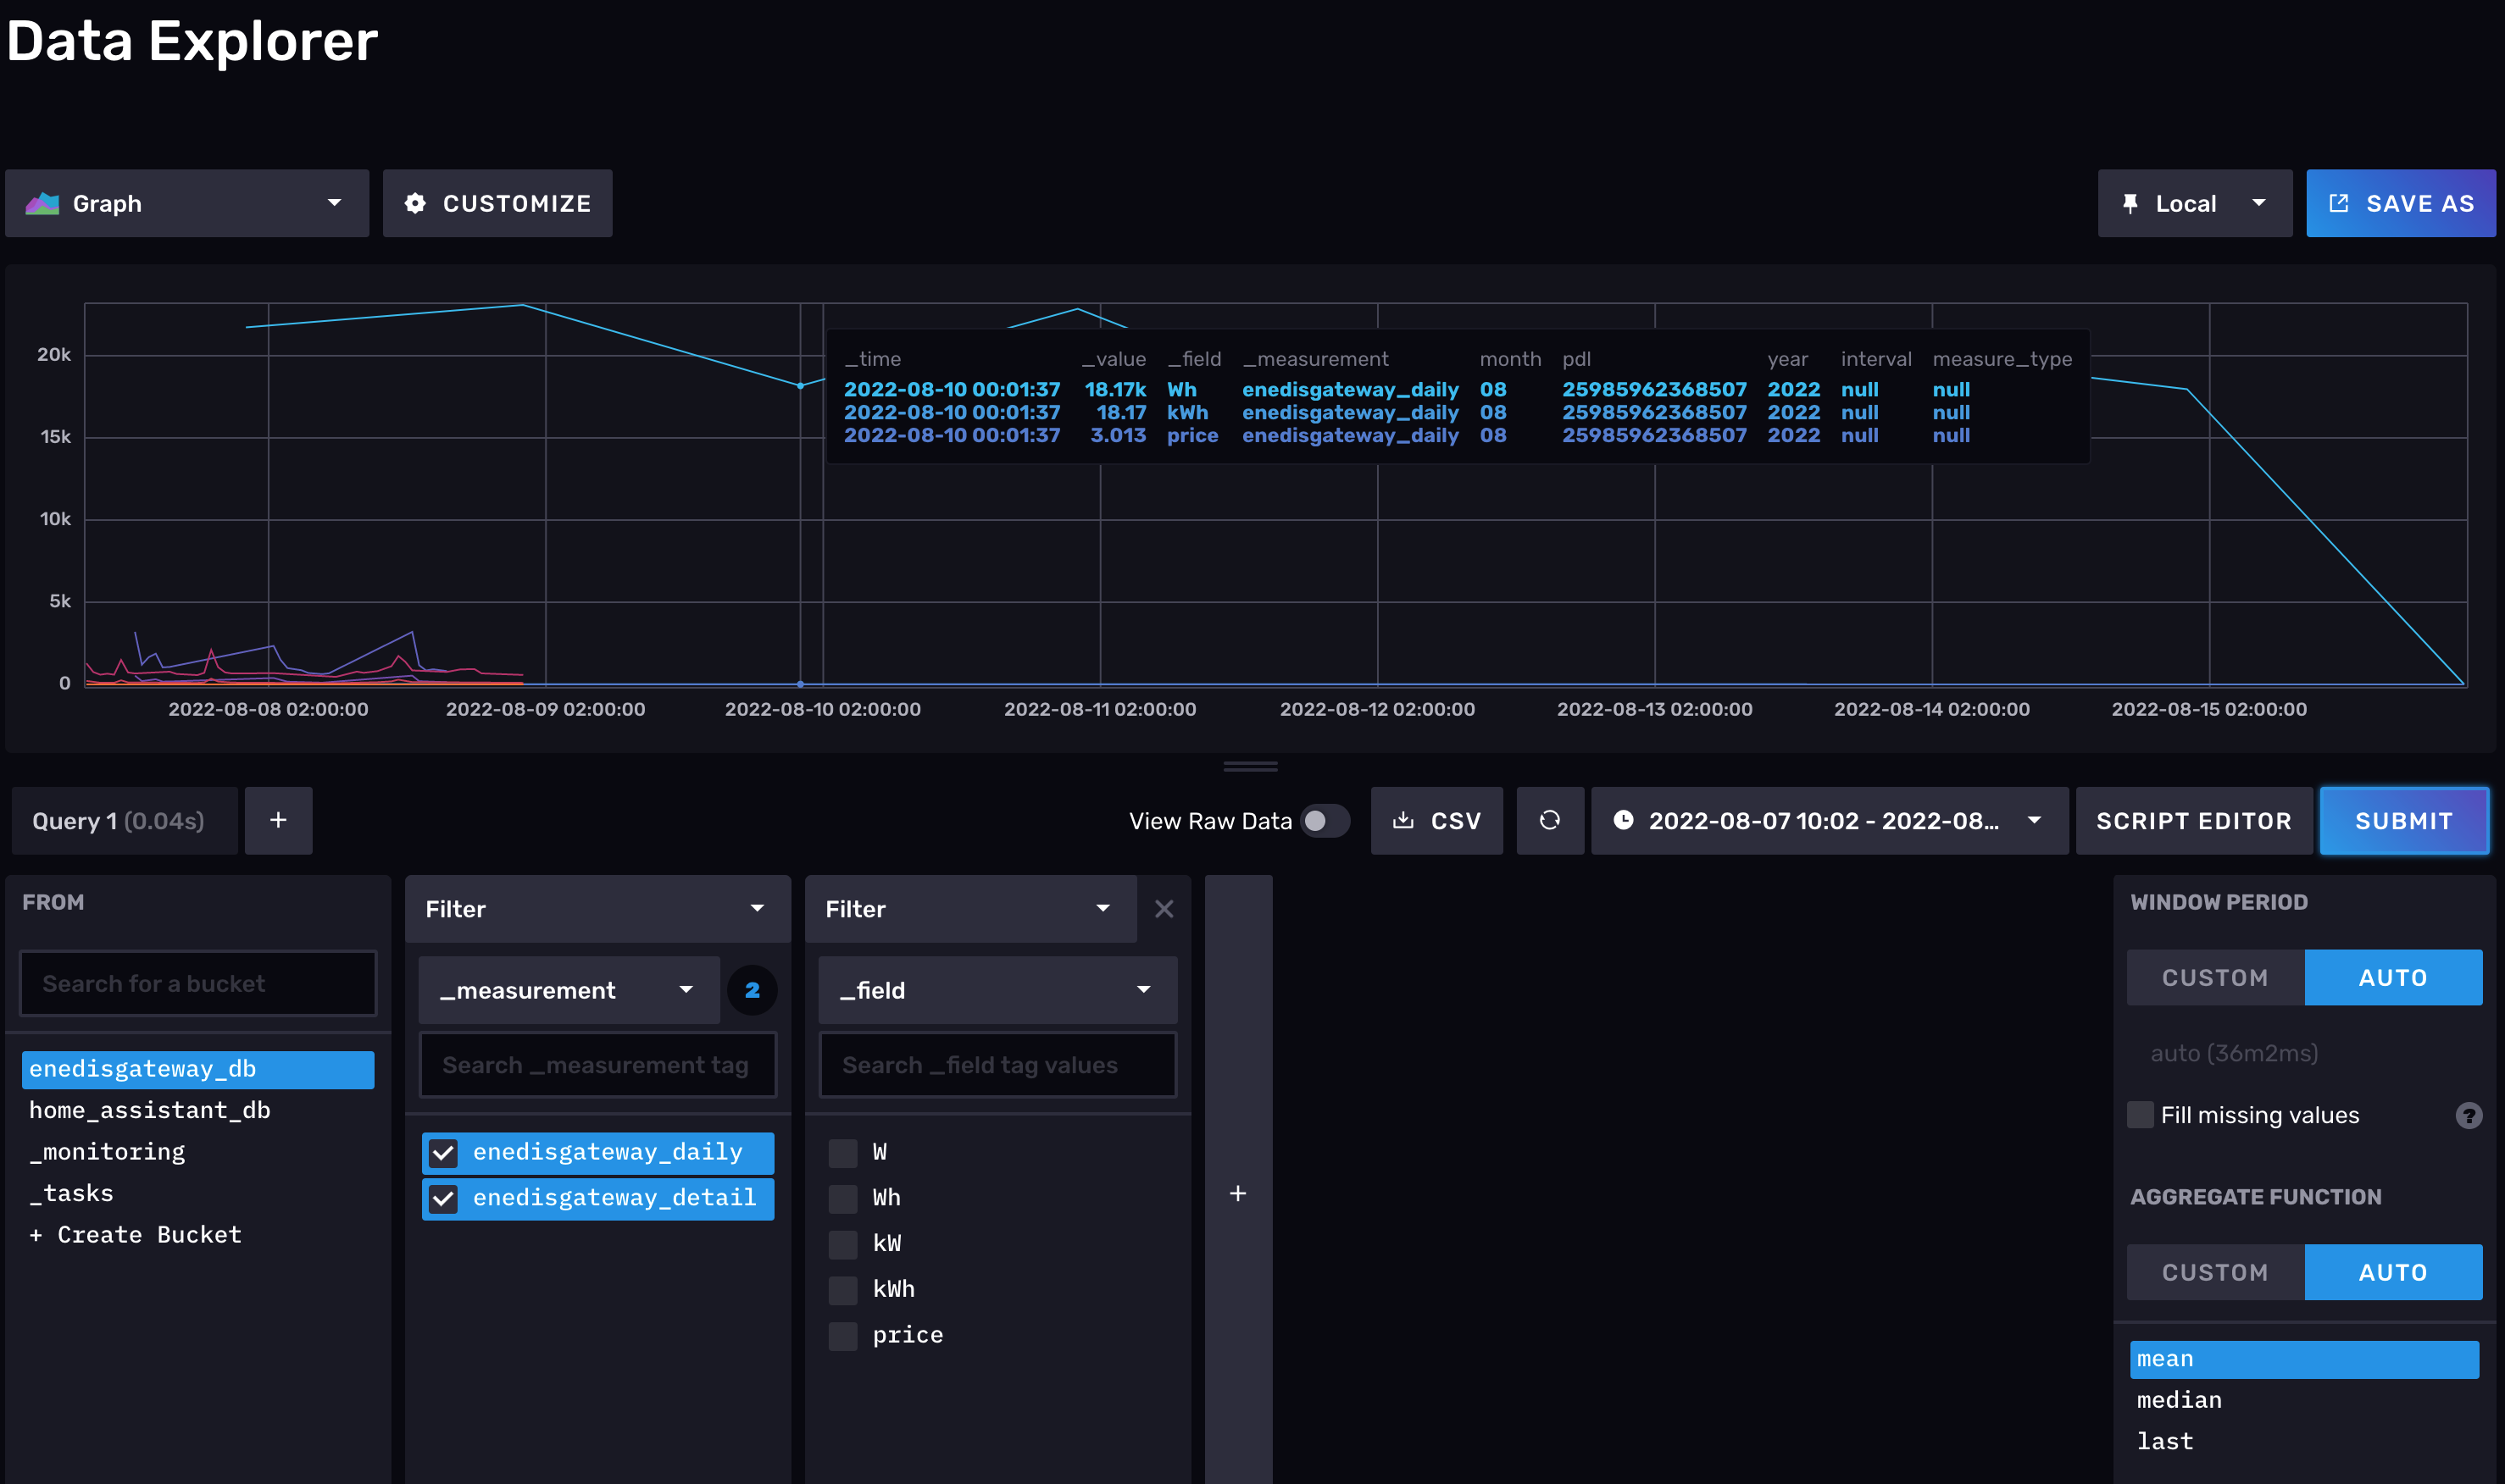Select the _monitoring bucket
Image resolution: width=2505 pixels, height=1484 pixels.
(x=198, y=1152)
